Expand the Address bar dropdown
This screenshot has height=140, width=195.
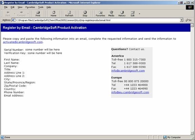(181, 20)
